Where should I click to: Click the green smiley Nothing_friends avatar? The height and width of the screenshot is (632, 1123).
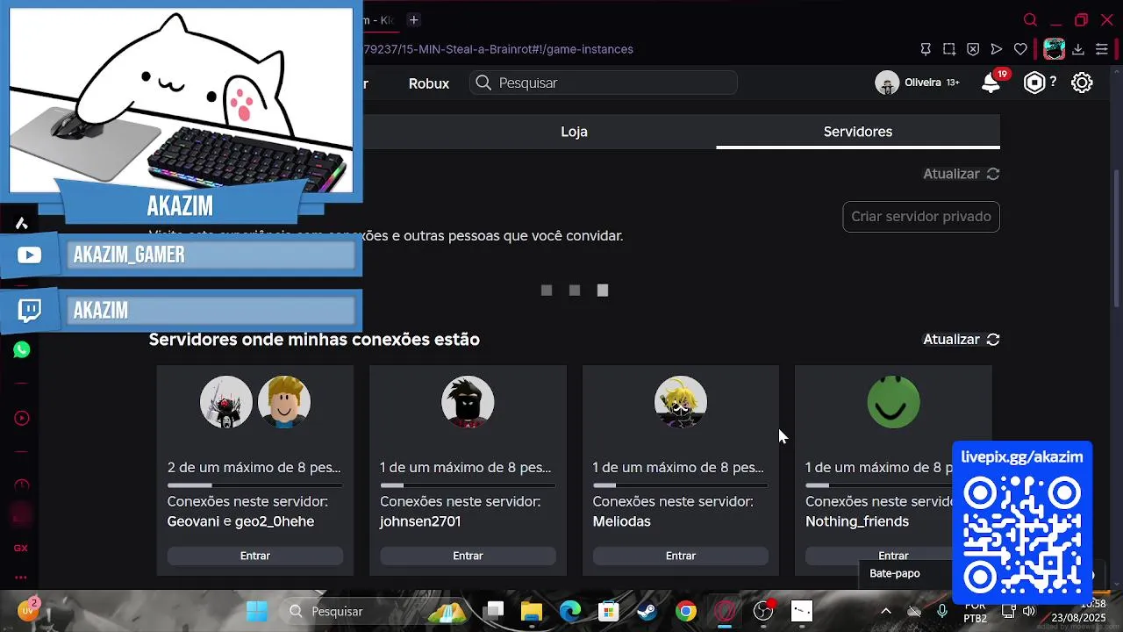point(893,402)
